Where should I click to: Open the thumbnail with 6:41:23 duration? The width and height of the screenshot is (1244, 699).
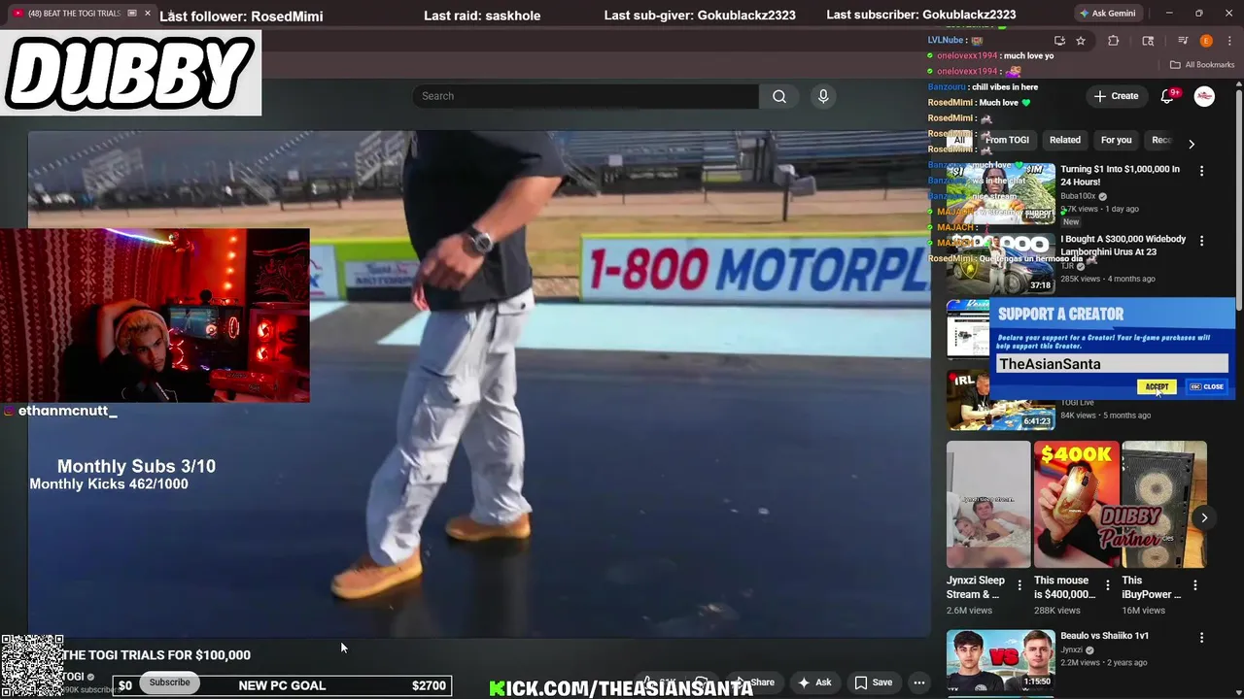click(1001, 400)
